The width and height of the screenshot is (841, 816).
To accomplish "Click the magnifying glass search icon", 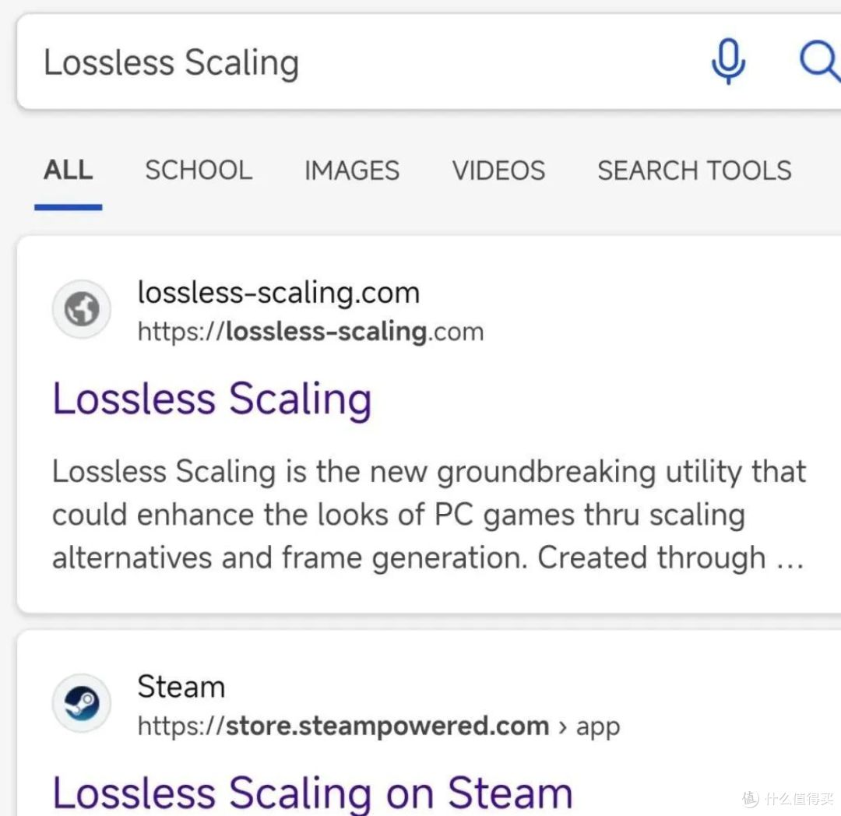I will pyautogui.click(x=819, y=61).
